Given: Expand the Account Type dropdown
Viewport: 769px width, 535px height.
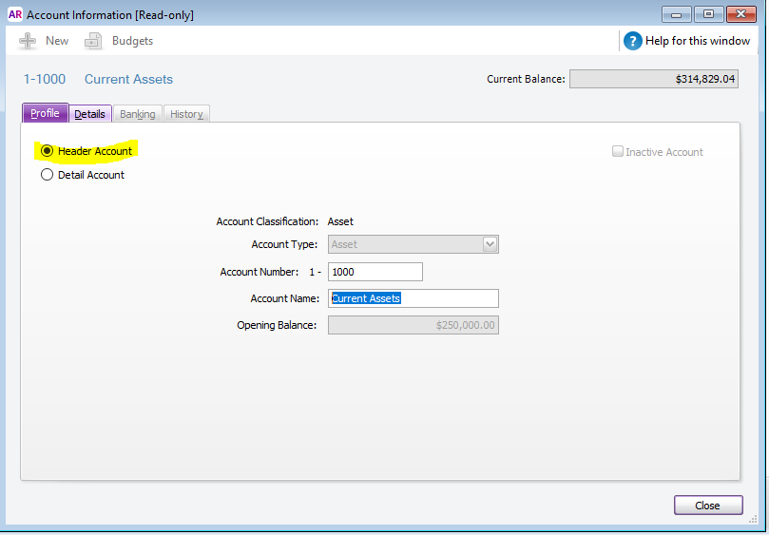Looking at the screenshot, I should [x=490, y=244].
